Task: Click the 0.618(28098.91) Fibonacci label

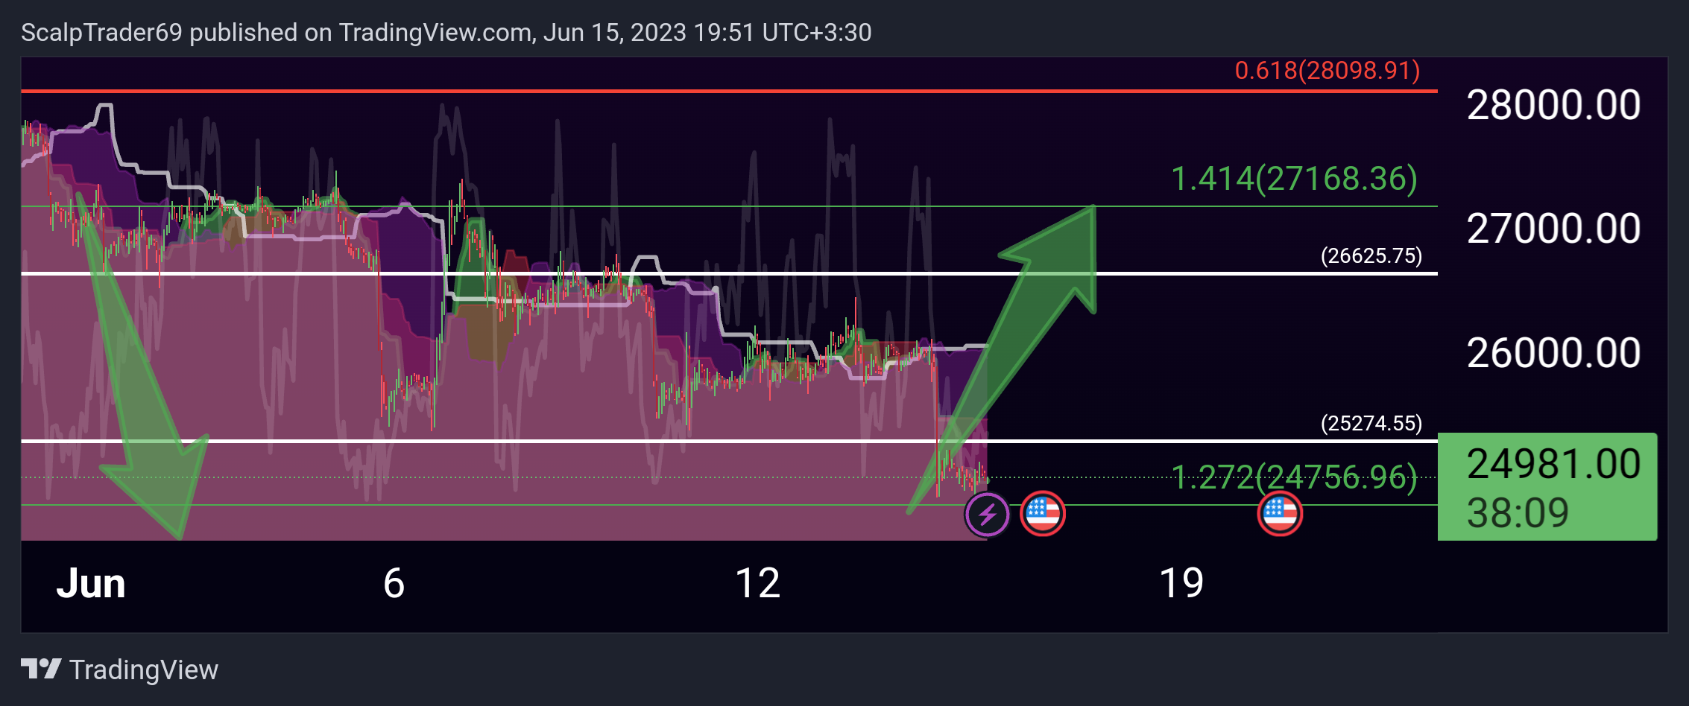Action: (1327, 71)
